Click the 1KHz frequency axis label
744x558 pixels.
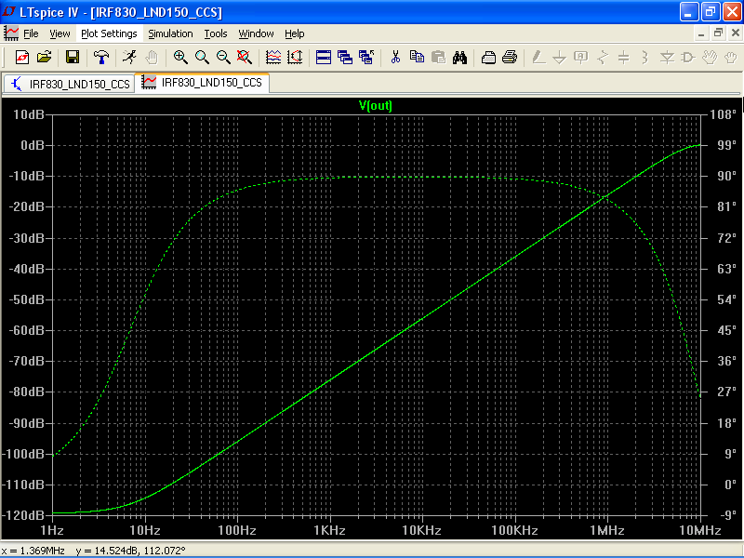click(x=329, y=530)
